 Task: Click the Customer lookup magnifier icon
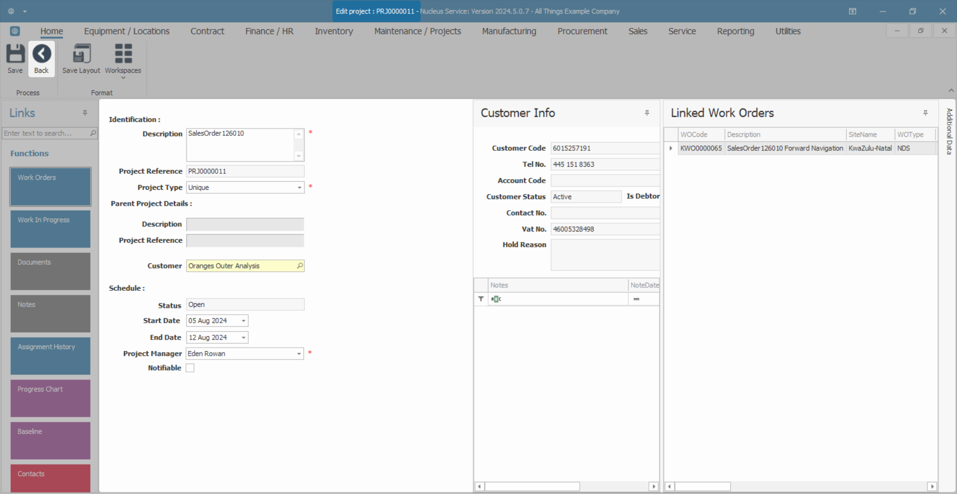click(300, 266)
